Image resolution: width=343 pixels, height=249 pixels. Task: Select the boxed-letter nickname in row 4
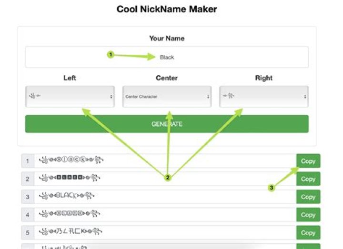click(70, 214)
